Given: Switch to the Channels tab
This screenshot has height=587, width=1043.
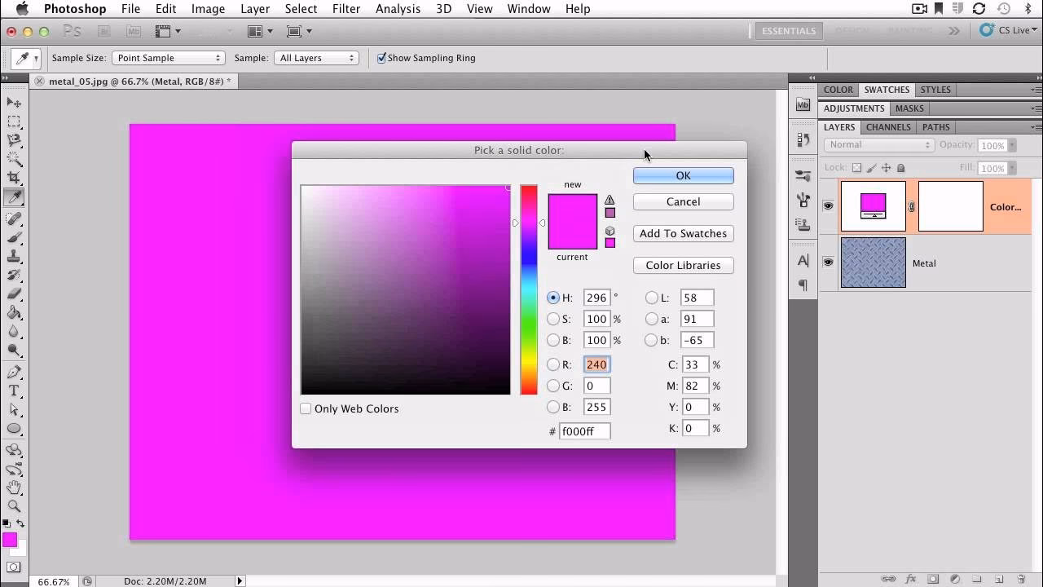Looking at the screenshot, I should [x=887, y=127].
